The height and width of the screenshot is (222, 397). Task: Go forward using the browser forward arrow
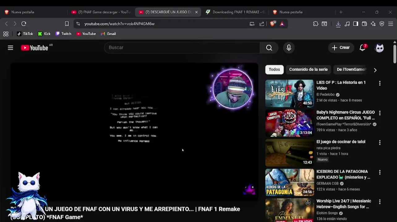15,24
